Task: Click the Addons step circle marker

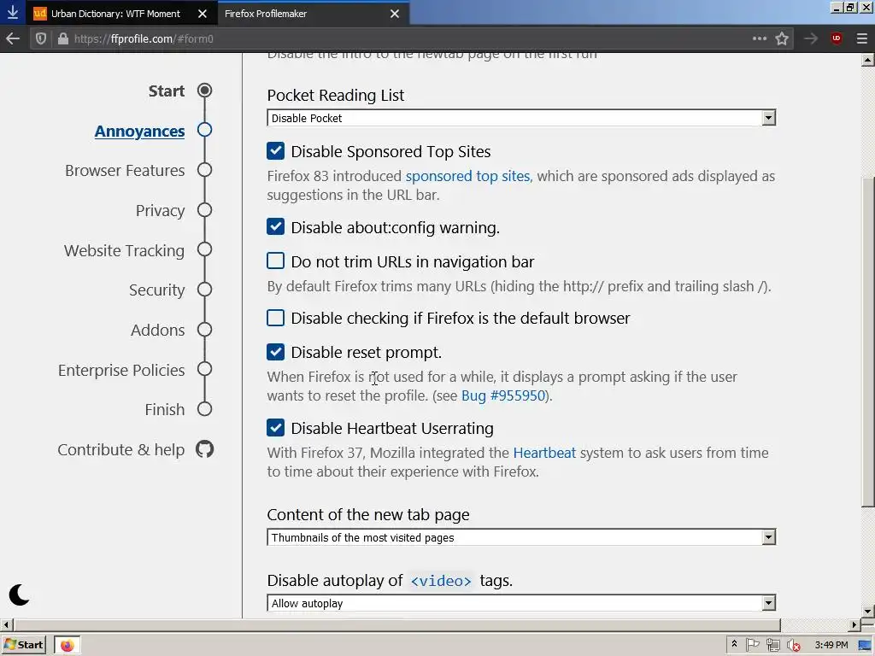Action: click(x=205, y=329)
